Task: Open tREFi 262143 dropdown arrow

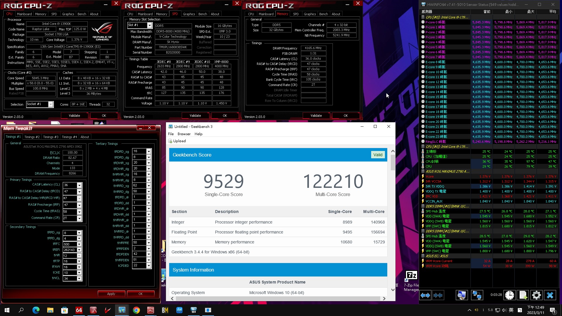Action: (x=79, y=250)
